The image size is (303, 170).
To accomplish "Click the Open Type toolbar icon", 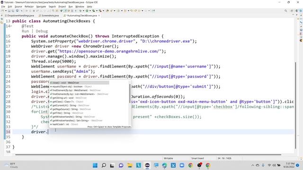I will click(107, 11).
